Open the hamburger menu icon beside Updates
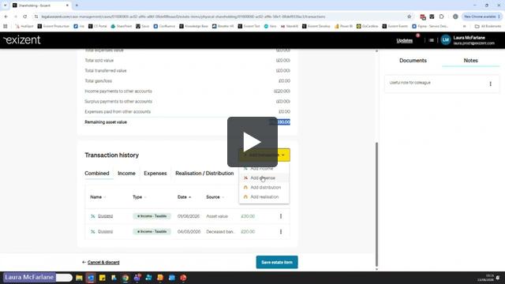The image size is (505, 284). (432, 40)
